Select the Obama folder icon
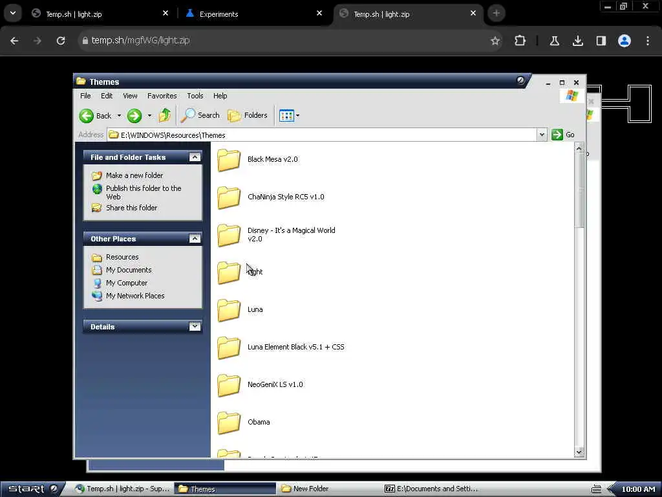This screenshot has width=662, height=497. (229, 423)
